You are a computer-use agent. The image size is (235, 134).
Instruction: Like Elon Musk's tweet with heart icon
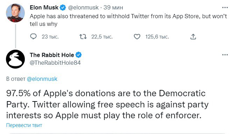[137, 37]
